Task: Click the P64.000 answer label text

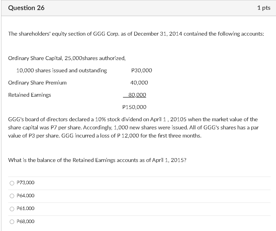Action: click(x=26, y=196)
